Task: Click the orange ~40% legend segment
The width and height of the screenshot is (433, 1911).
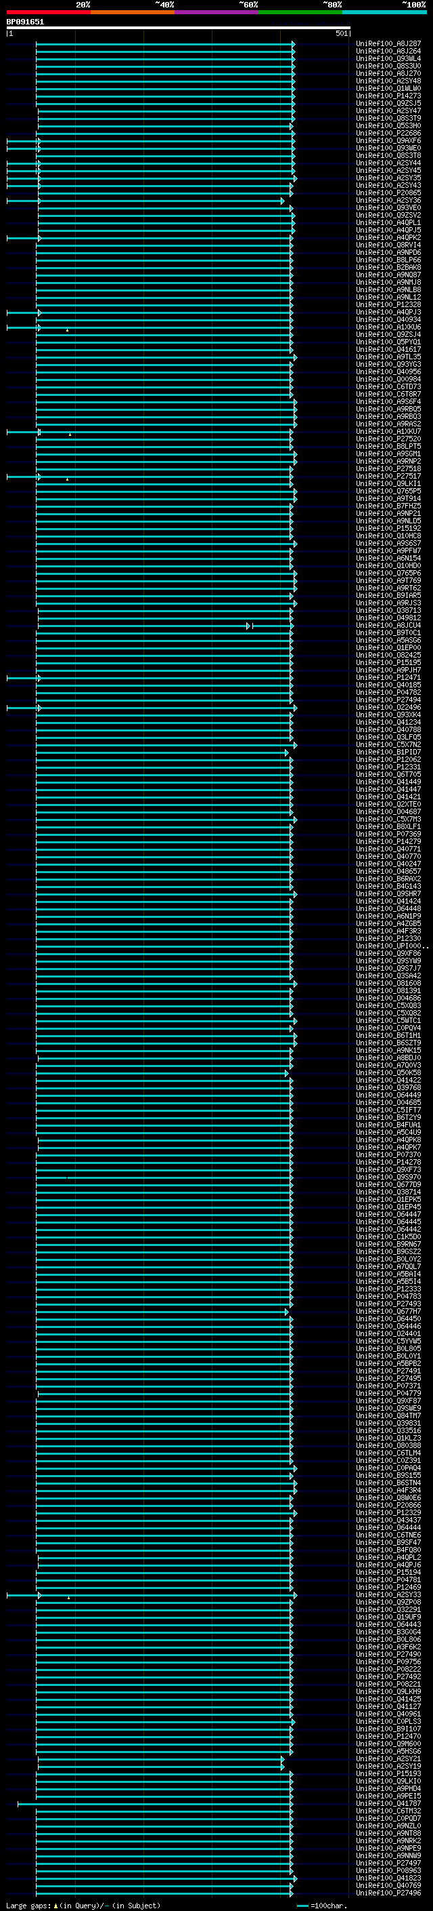Action: tap(133, 13)
